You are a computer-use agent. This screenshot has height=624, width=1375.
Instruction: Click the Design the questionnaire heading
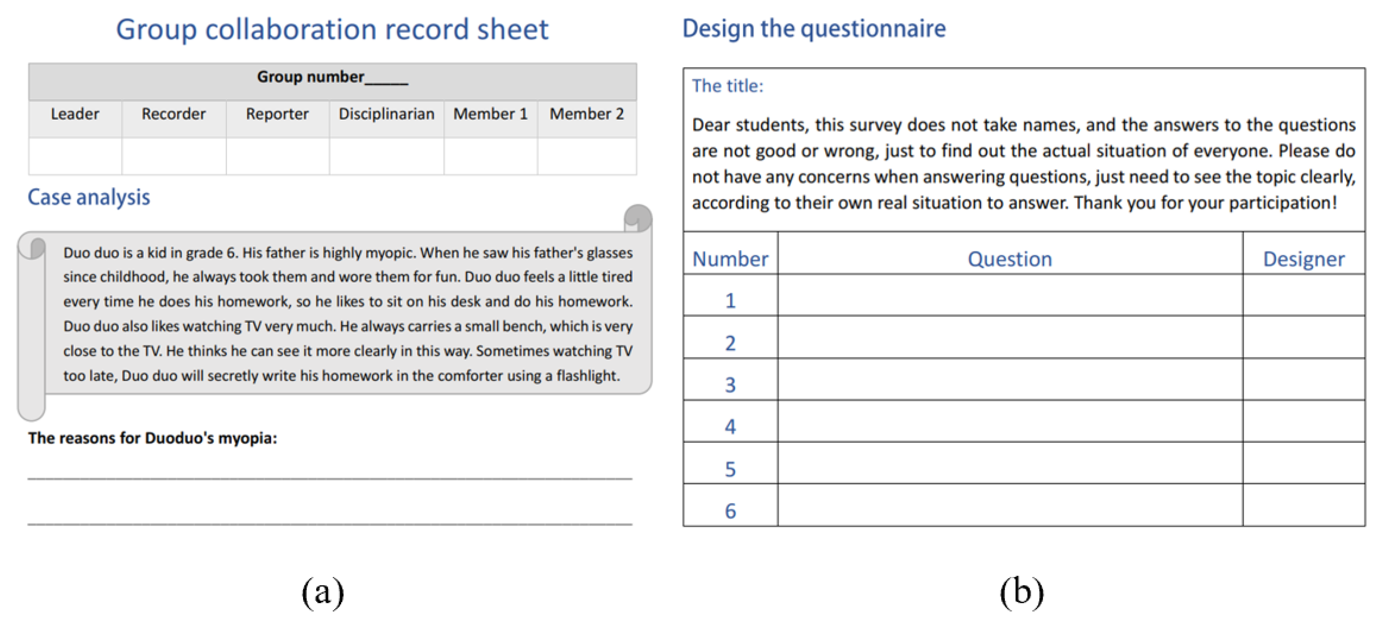pyautogui.click(x=814, y=29)
